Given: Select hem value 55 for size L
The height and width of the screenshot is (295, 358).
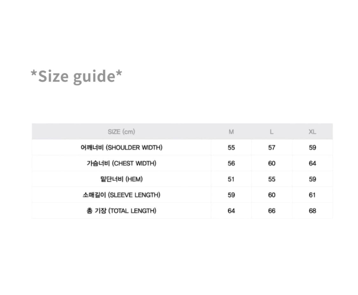Looking at the screenshot, I should coord(271,179).
